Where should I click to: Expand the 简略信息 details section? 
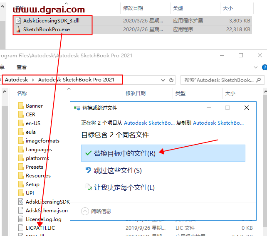click(x=96, y=211)
